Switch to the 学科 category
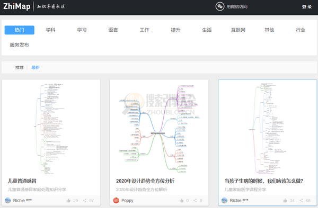This screenshot has height=208, width=318. [50, 30]
